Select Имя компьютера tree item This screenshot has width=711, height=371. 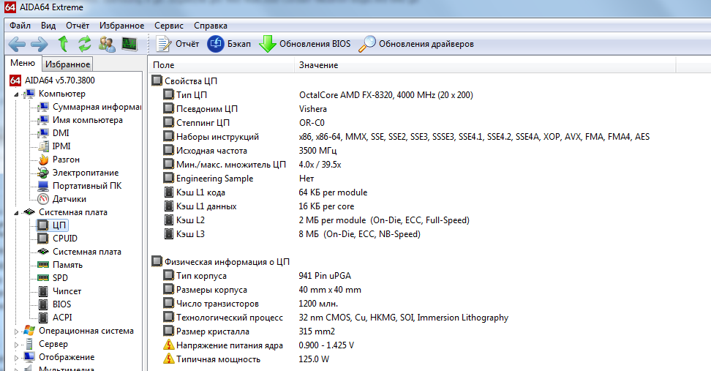[x=80, y=120]
